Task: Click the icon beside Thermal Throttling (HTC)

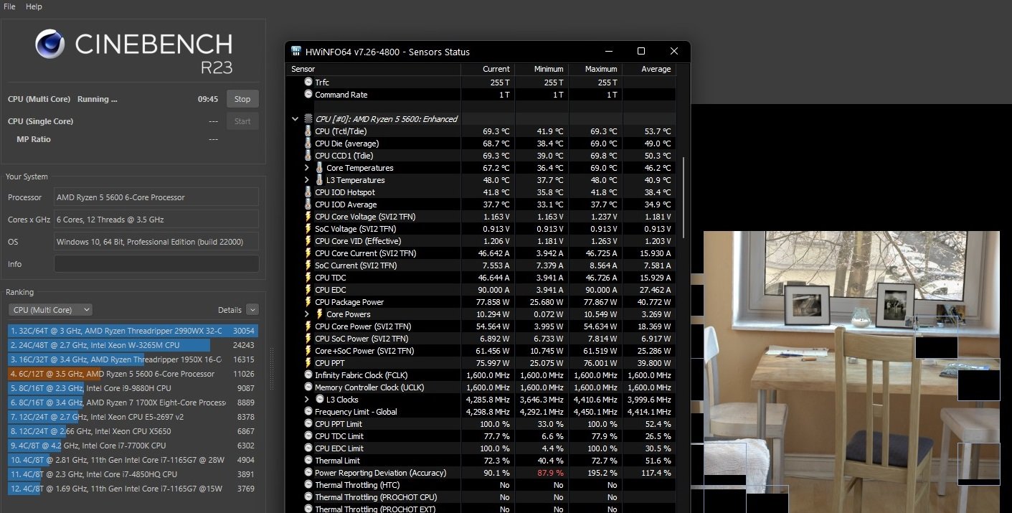Action: tap(308, 485)
